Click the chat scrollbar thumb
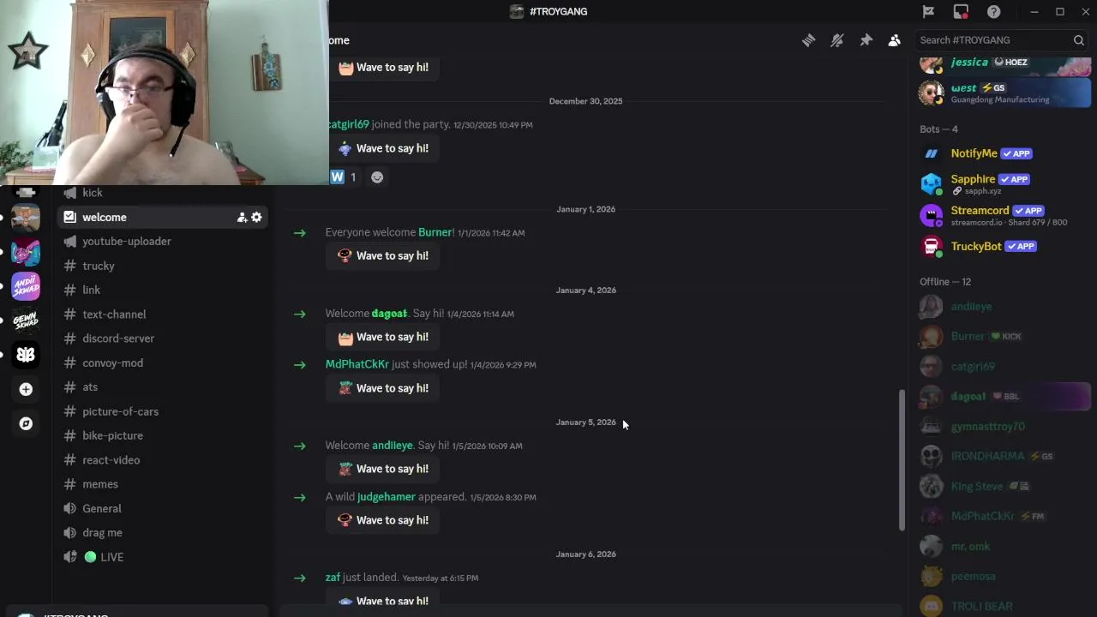 901,460
